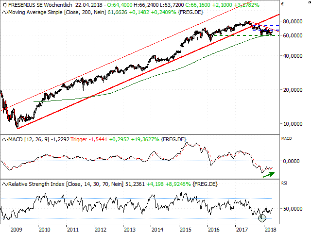Click the 10,0000 price axis label
The image size is (311, 233).
[293, 124]
